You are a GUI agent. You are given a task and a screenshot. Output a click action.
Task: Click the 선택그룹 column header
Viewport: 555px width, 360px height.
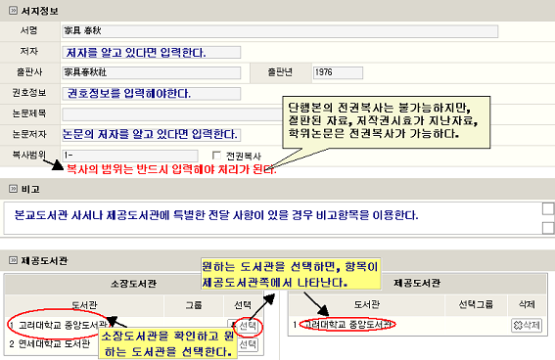(x=476, y=304)
